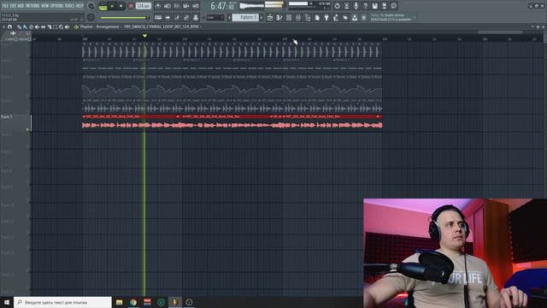
Task: Toggle auto-scrolling arrow icon
Action: 168,17
